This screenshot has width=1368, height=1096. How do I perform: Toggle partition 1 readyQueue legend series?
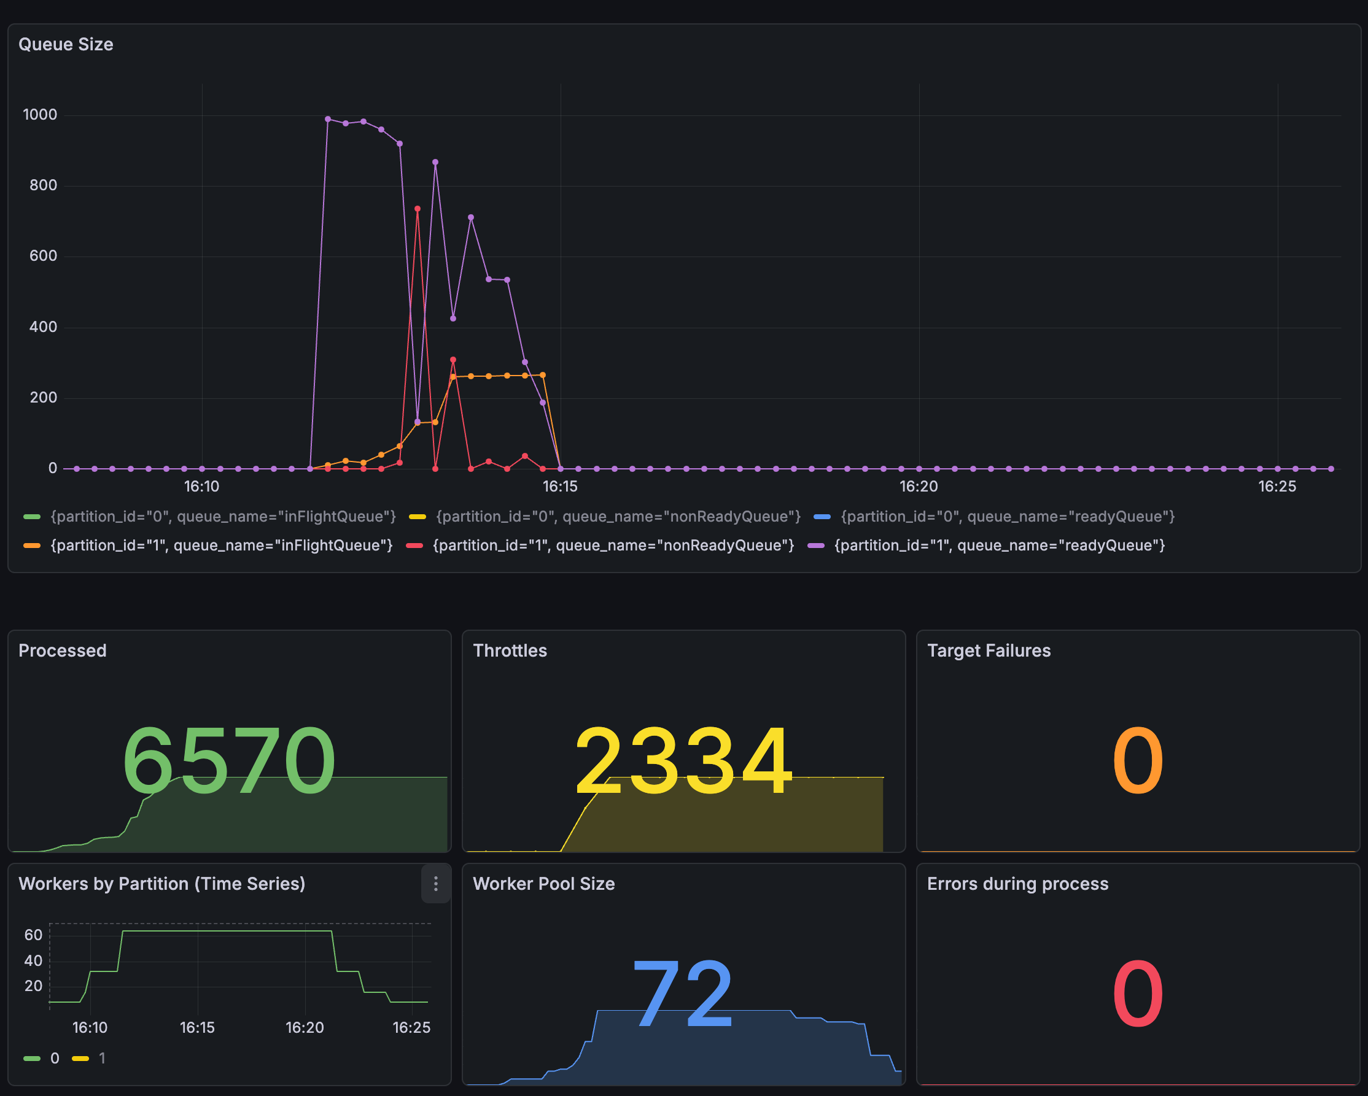tap(999, 546)
